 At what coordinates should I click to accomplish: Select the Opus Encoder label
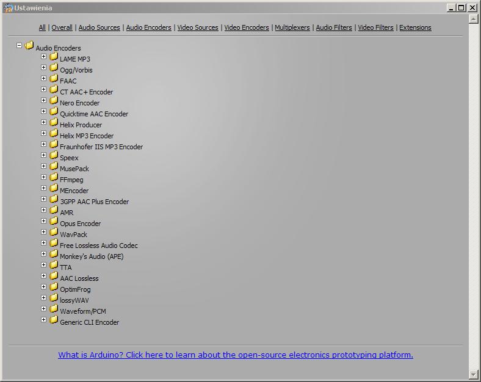(81, 224)
